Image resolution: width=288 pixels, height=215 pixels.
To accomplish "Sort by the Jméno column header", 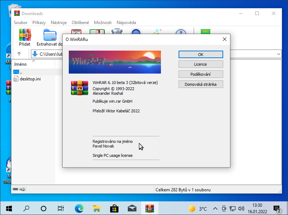I will (33, 64).
